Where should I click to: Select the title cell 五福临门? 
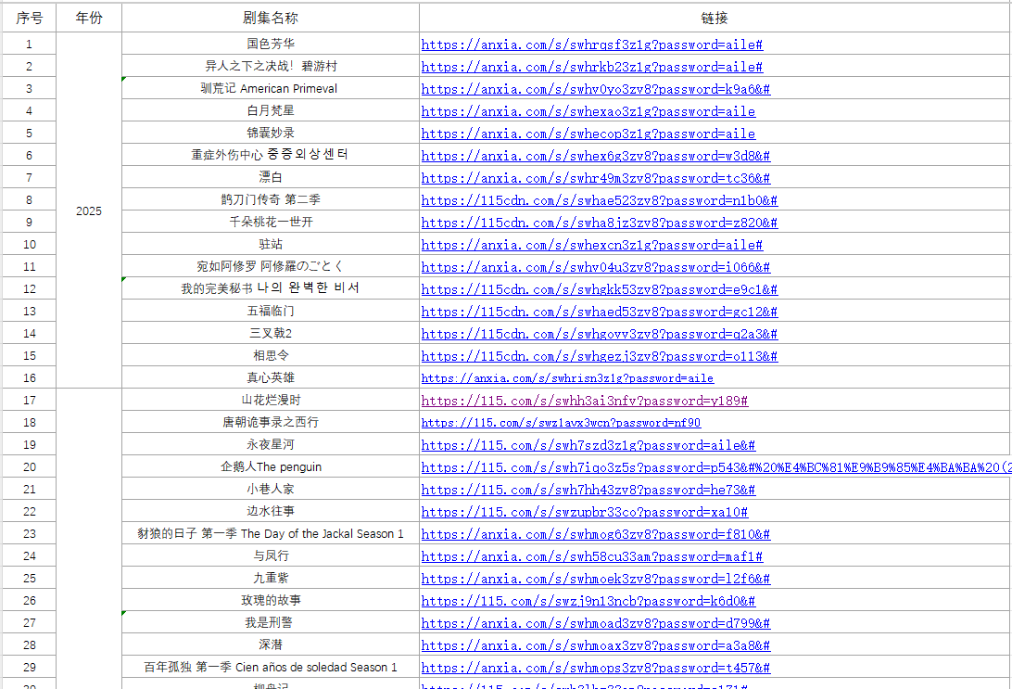click(x=271, y=312)
